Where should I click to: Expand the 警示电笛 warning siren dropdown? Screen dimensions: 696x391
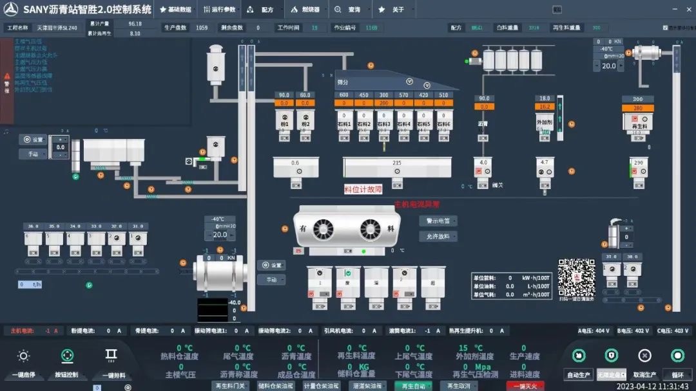click(438, 221)
